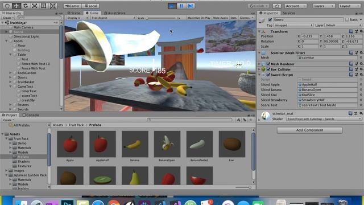Toggle handle rotation Local button

pyautogui.click(x=90, y=6)
